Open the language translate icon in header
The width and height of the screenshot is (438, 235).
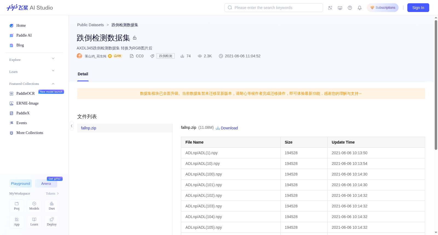point(330,8)
